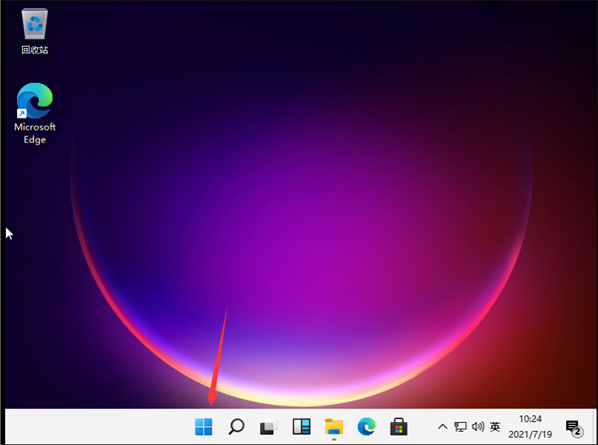
Task: Expand the hidden system tray icons chevron
Action: (443, 427)
